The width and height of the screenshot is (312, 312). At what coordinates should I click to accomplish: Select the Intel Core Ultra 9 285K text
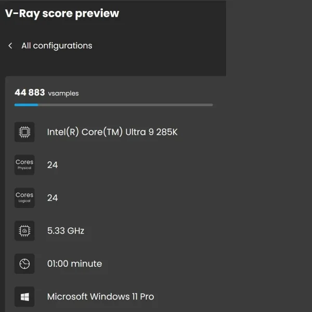[x=112, y=132]
